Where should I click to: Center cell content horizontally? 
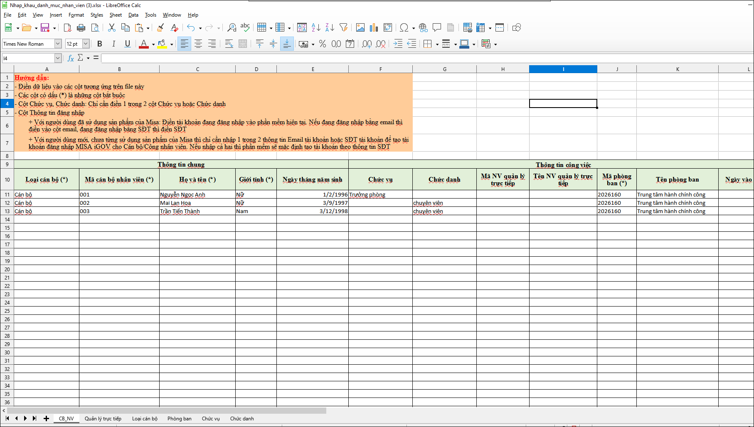[x=198, y=44]
